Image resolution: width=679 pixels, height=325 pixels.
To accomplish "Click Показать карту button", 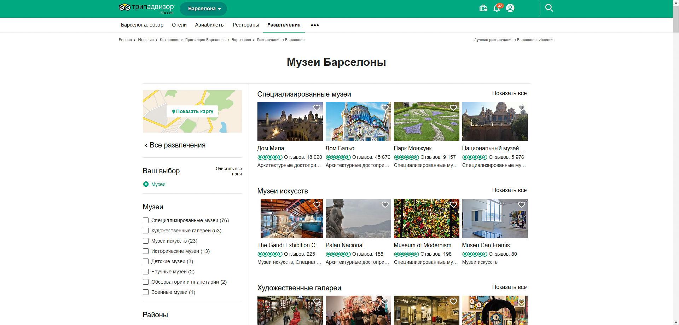I will click(192, 111).
